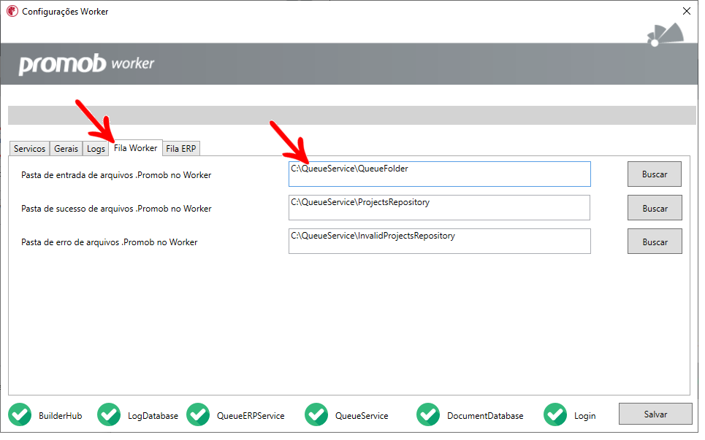This screenshot has height=440, width=705.
Task: Open the Logs tab
Action: [96, 150]
